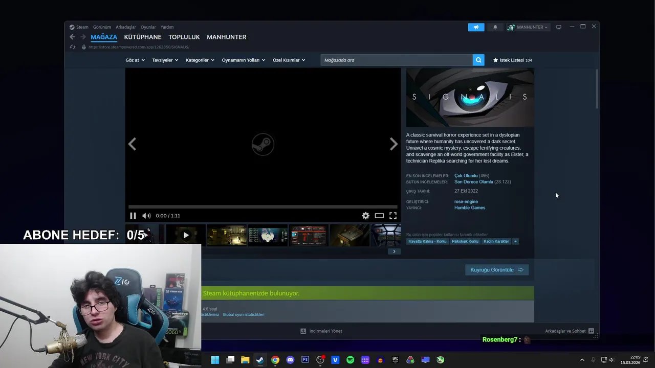The height and width of the screenshot is (368, 655).
Task: Open the Görünüm menu
Action: coord(102,27)
